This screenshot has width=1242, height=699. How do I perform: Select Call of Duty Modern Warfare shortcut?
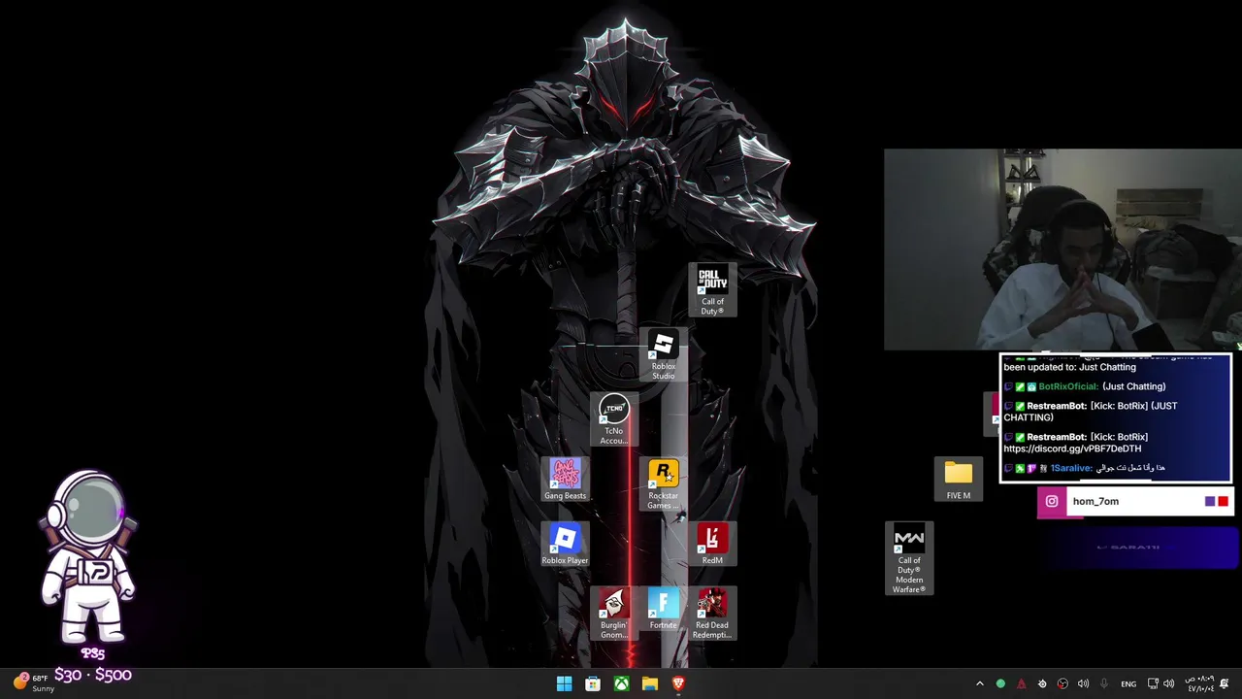(x=909, y=559)
